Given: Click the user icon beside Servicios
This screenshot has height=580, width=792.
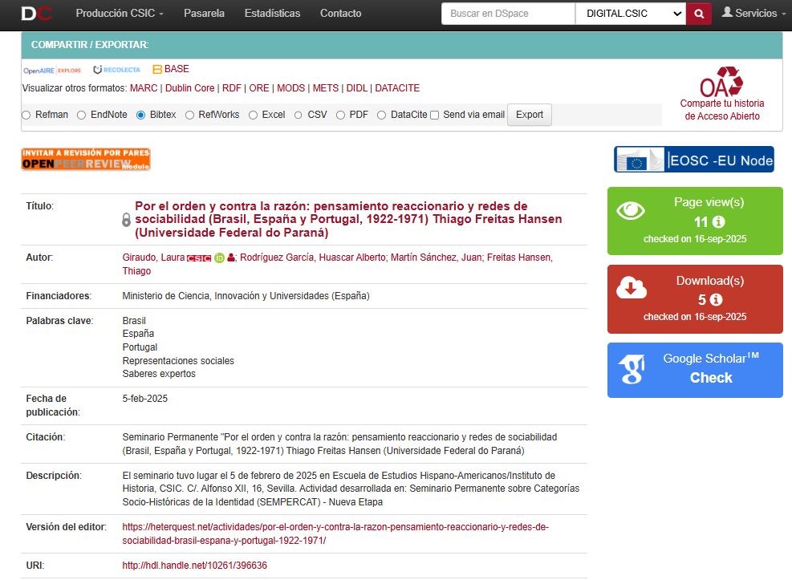Looking at the screenshot, I should (727, 12).
